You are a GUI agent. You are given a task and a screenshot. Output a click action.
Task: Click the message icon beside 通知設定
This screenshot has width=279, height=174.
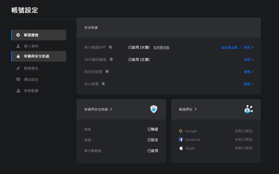(x=18, y=80)
